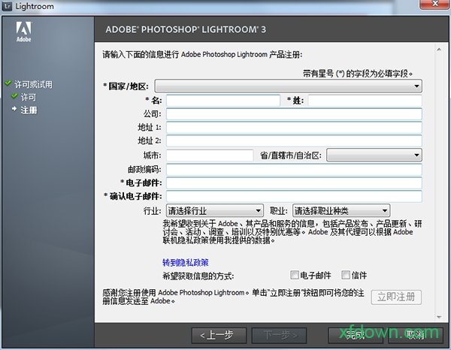Viewport: 451px width, 350px height.
Task: Tick the 信件 checkbox for contact method
Action: [346, 275]
